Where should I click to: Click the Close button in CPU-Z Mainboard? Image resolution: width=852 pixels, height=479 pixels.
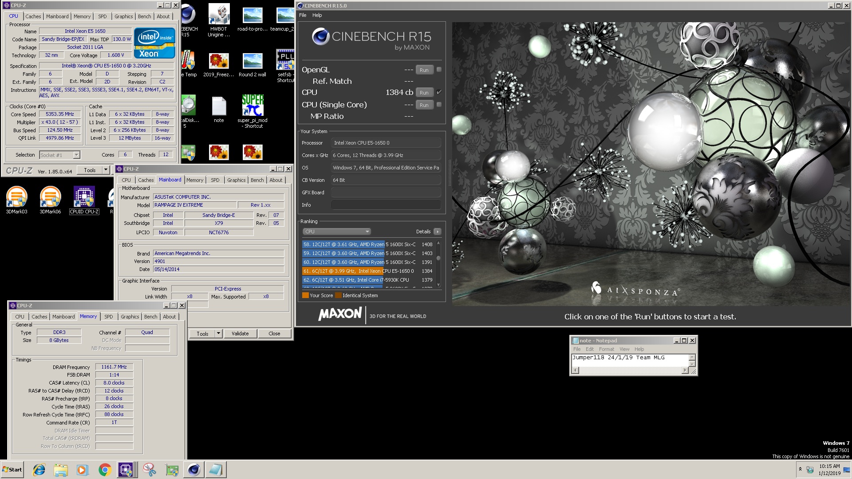pyautogui.click(x=274, y=334)
